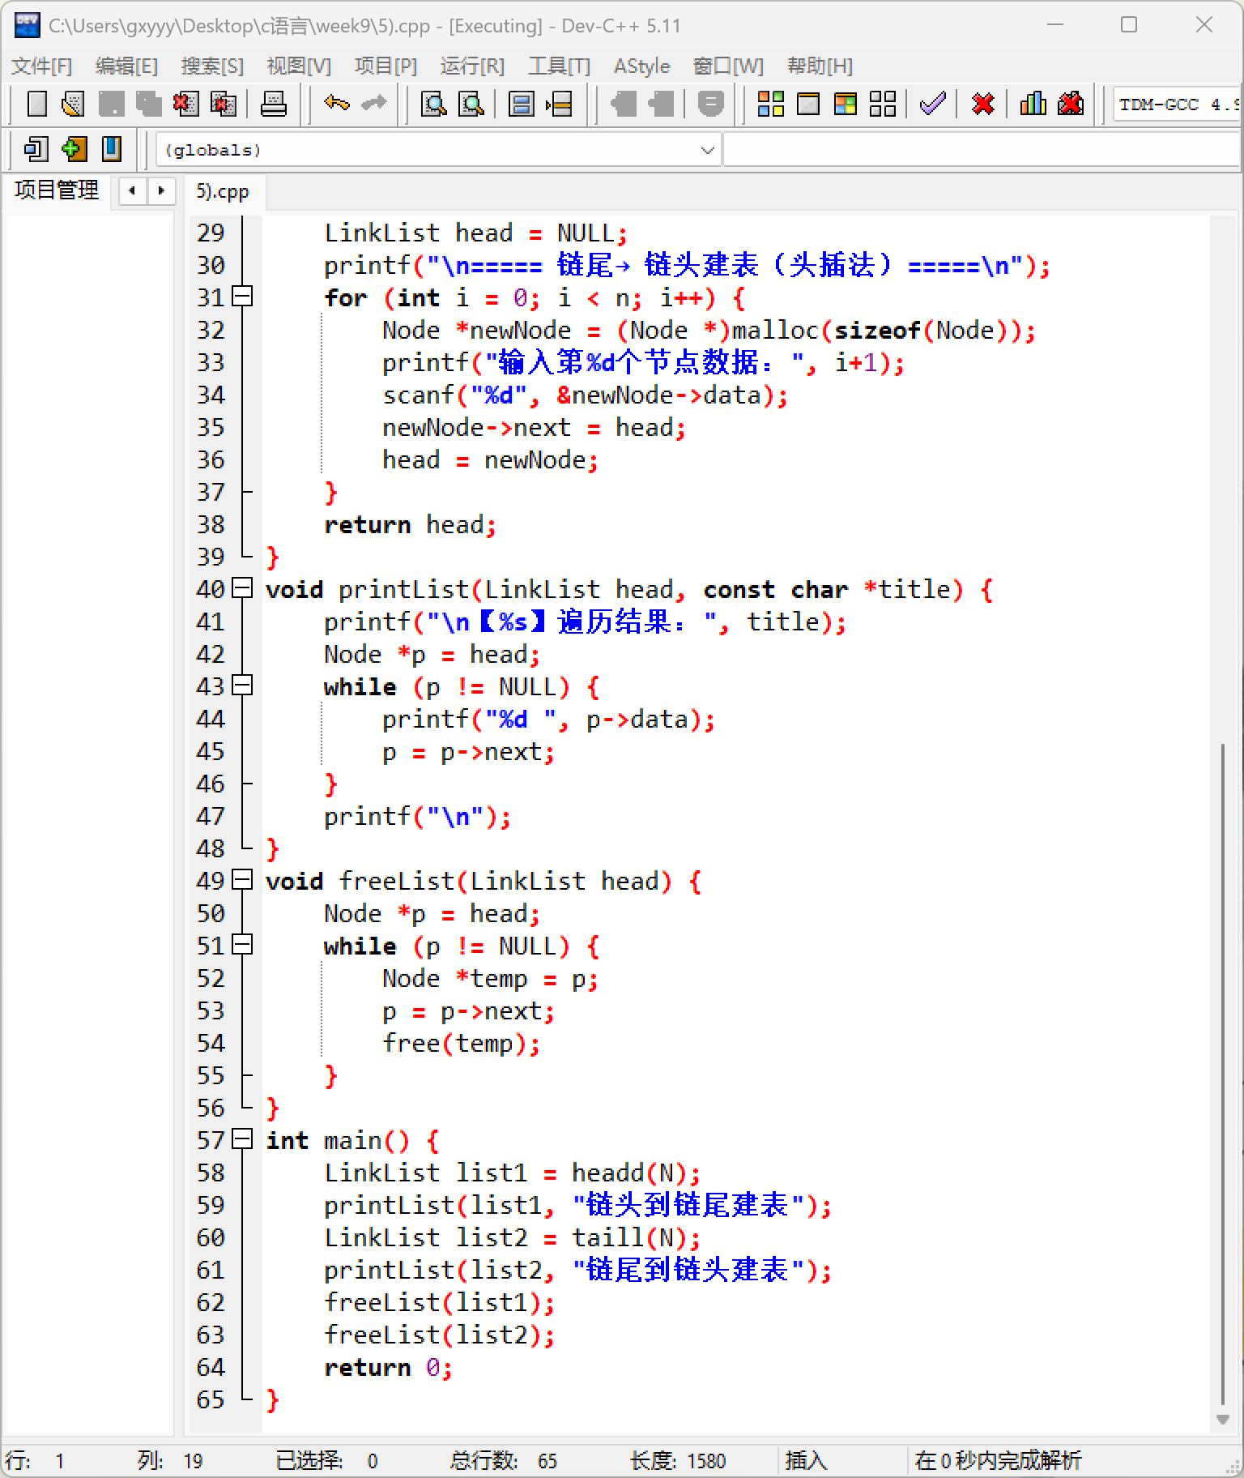Viewport: 1244px width, 1478px height.
Task: Click the Insert icon on second toolbar
Action: click(36, 149)
